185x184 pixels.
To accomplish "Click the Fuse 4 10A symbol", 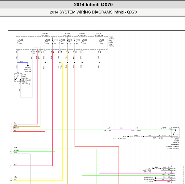I will tap(75, 42).
